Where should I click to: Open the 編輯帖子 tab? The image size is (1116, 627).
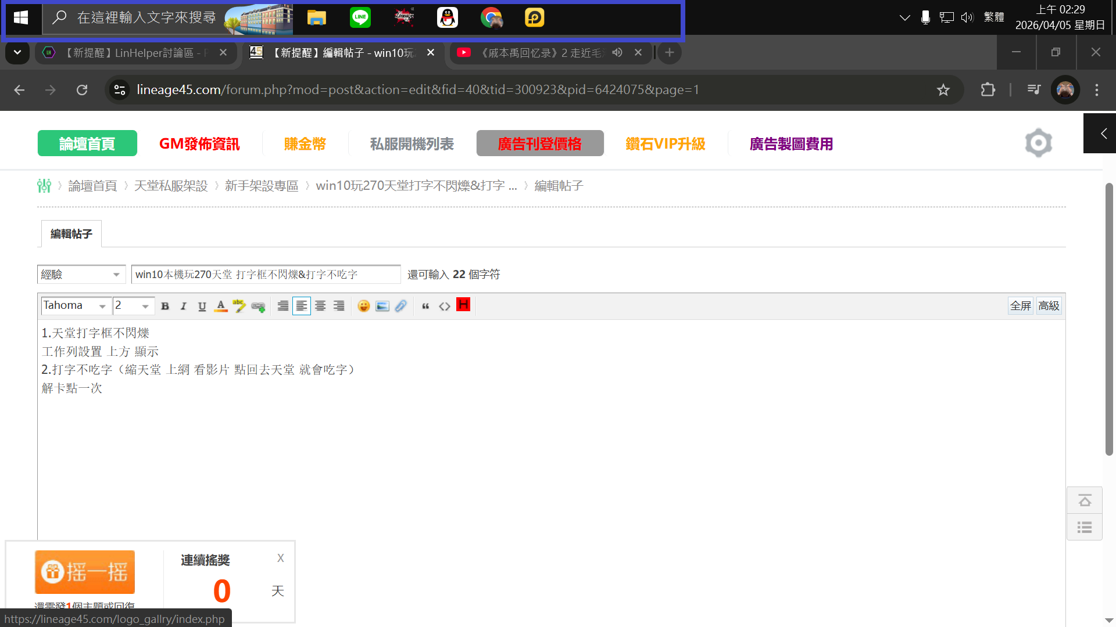point(71,233)
